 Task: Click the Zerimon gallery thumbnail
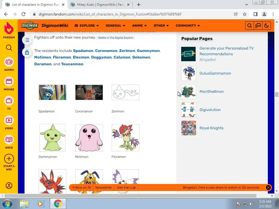point(125,93)
